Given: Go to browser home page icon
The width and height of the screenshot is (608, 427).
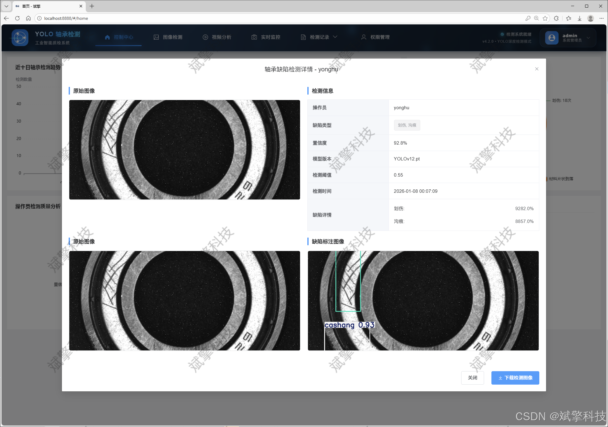Looking at the screenshot, I should click(28, 18).
